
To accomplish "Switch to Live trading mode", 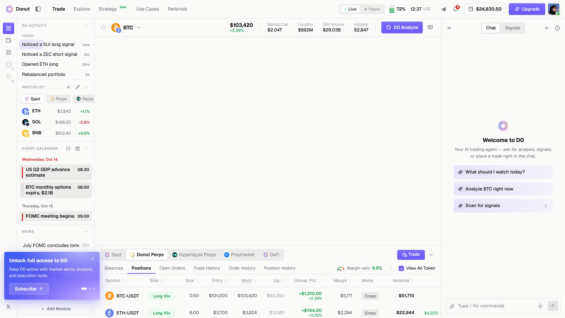I will click(350, 9).
